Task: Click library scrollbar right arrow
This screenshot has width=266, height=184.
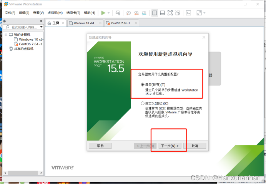Action: pos(41,173)
